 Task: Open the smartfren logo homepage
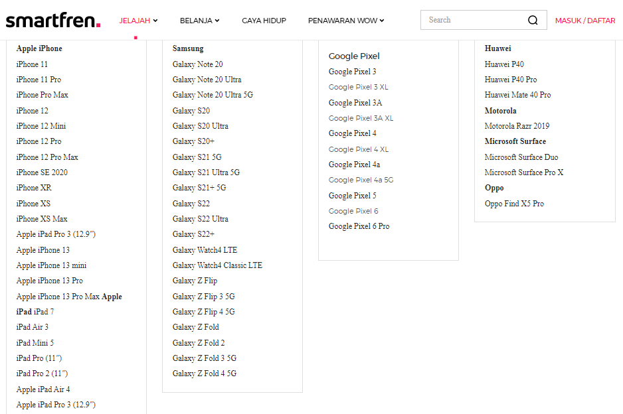coord(53,20)
